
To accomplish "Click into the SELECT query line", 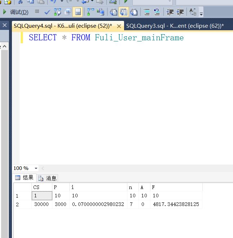I will [x=106, y=37].
